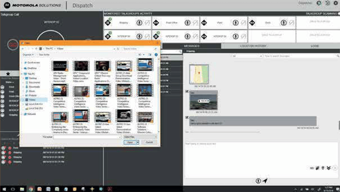
Task: Click the star favorites icon in left panel
Action: [8, 74]
